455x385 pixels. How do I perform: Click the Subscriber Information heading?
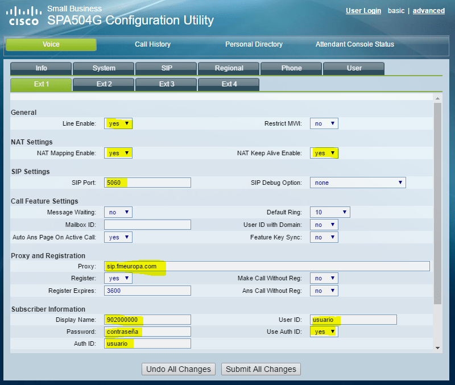click(48, 309)
